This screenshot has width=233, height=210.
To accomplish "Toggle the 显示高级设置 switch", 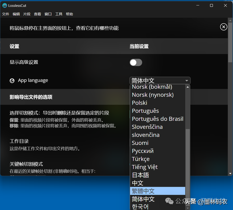I will coord(136,62).
